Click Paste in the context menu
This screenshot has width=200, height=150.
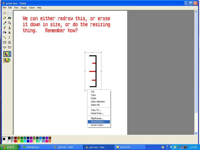point(99,98)
